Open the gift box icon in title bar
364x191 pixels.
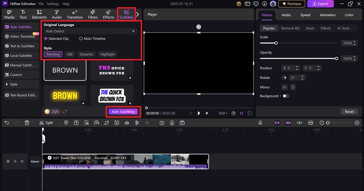(x=239, y=4)
